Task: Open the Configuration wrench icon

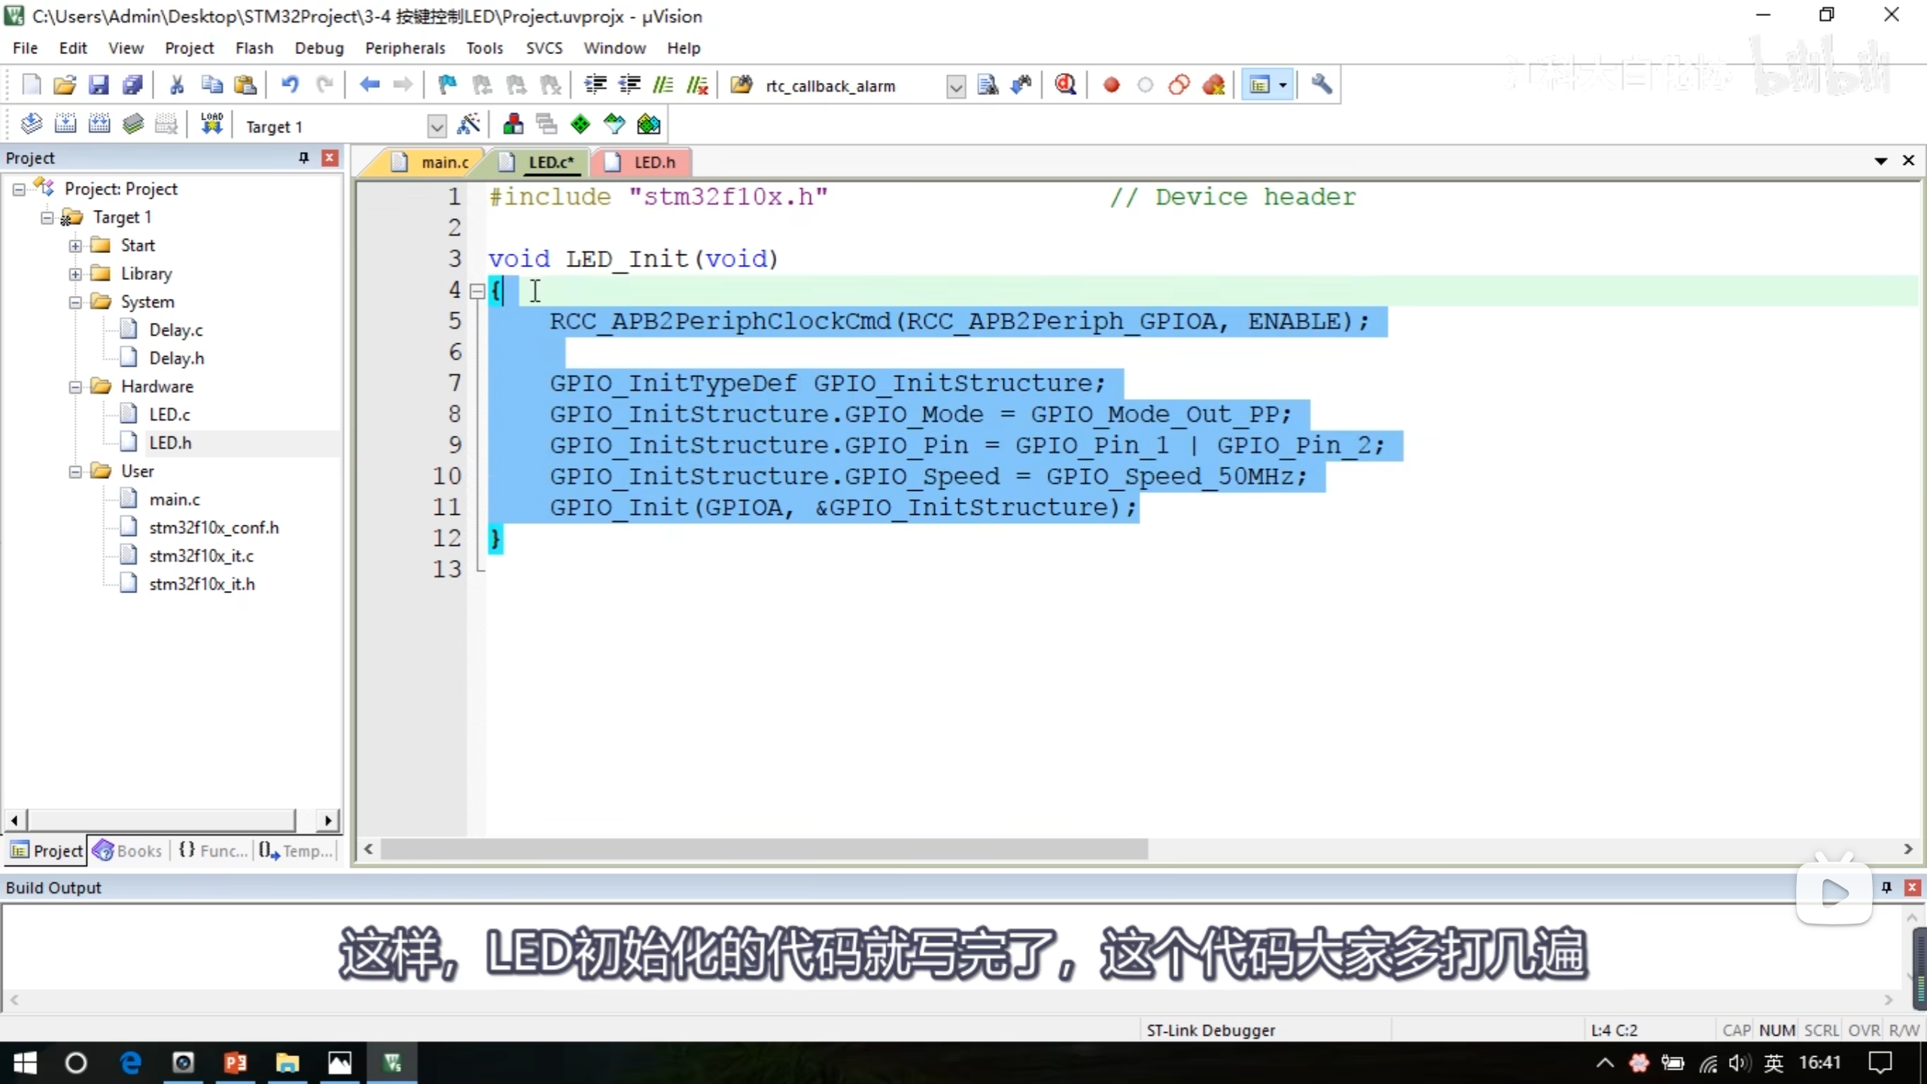Action: coord(1321,85)
